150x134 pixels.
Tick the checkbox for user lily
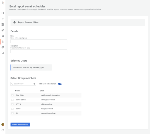tap(12, 113)
